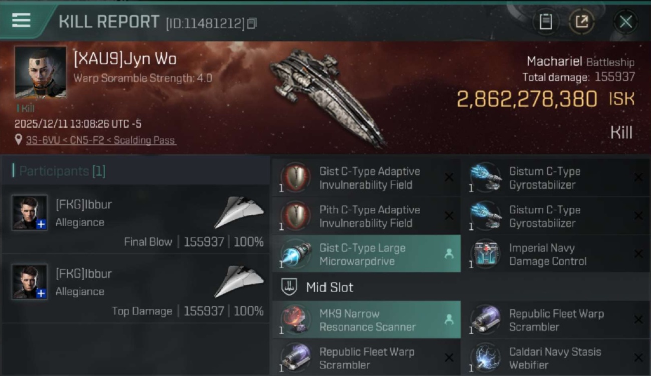
Task: Close the kill report window
Action: [x=626, y=21]
